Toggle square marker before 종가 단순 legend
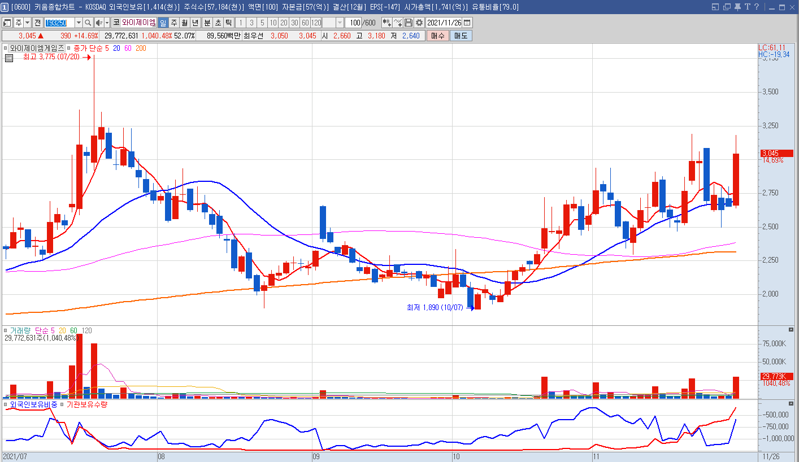Viewport: 799px width, 462px height. coord(70,49)
